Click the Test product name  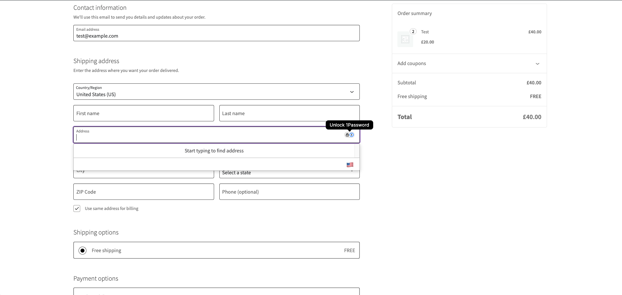(425, 32)
